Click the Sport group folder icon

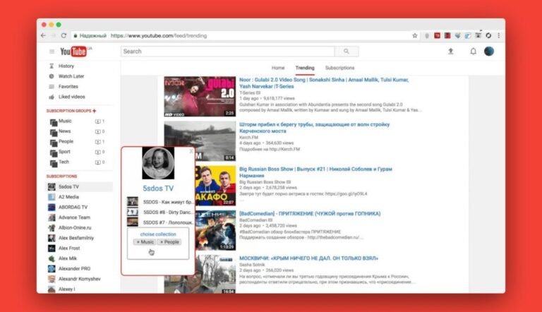pyautogui.click(x=54, y=153)
